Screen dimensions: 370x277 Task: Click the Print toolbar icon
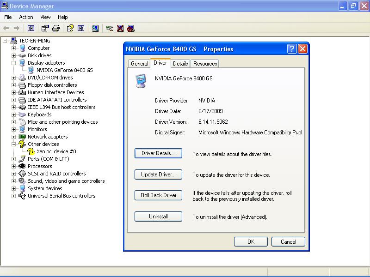point(56,28)
